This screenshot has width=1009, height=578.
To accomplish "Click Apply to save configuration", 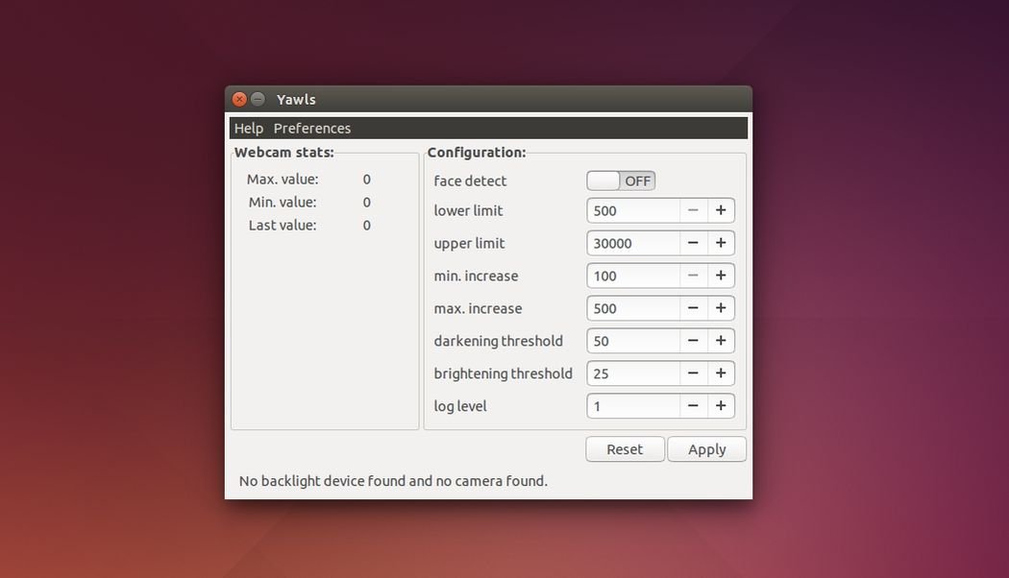I will pos(706,449).
